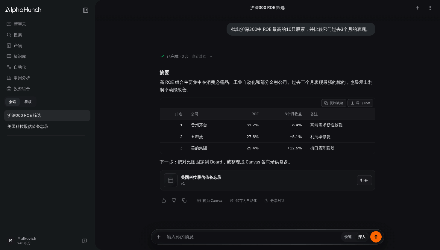
Task: Click 分享对话
Action: click(x=274, y=201)
